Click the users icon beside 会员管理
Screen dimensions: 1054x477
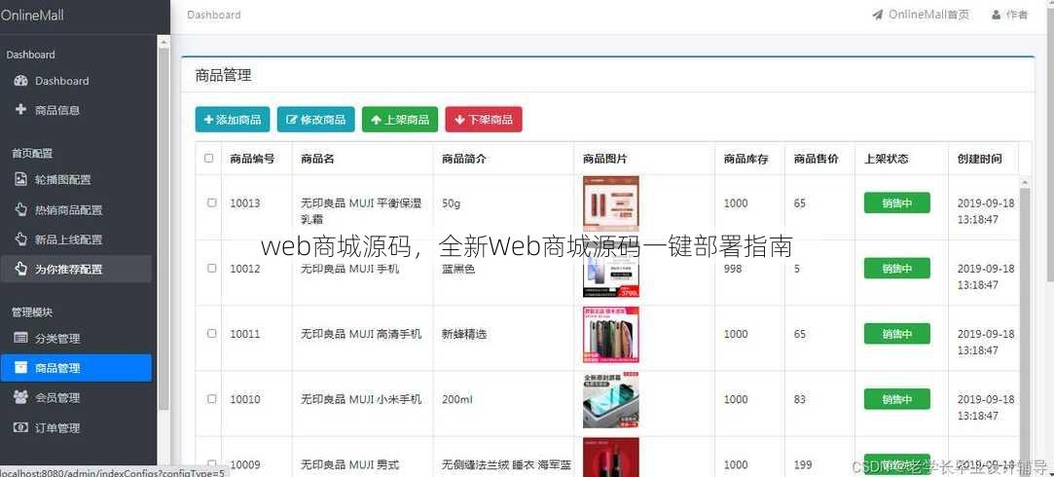pos(20,397)
